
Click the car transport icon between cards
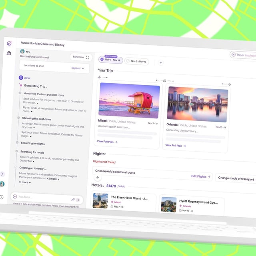(164, 81)
